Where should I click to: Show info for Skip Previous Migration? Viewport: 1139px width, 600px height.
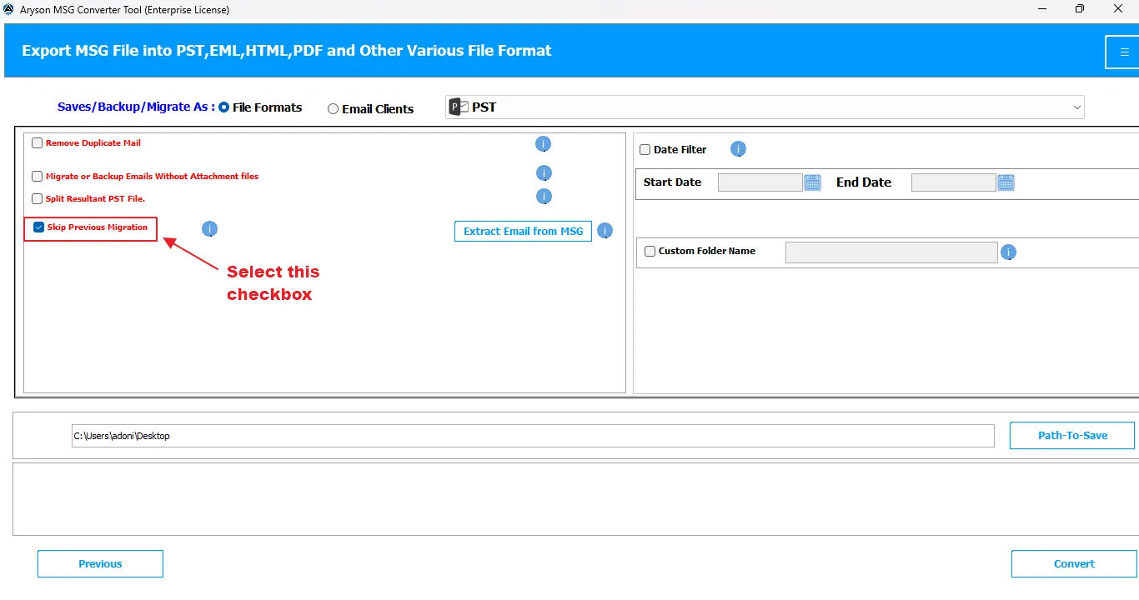(x=209, y=228)
